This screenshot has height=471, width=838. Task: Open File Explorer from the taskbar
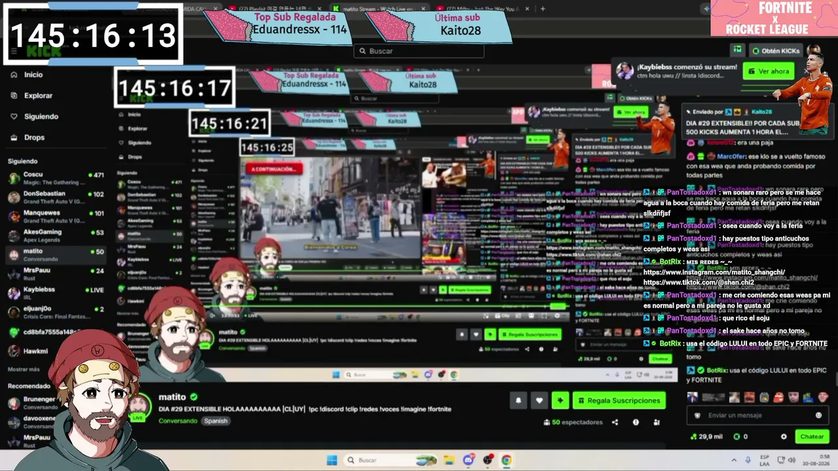(448, 460)
